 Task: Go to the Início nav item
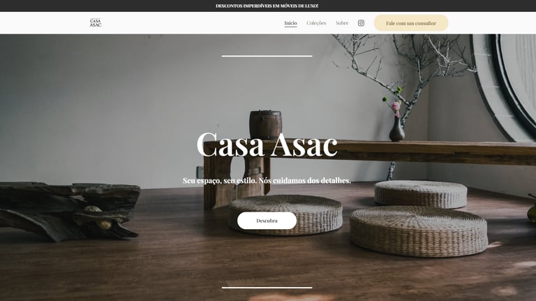290,23
